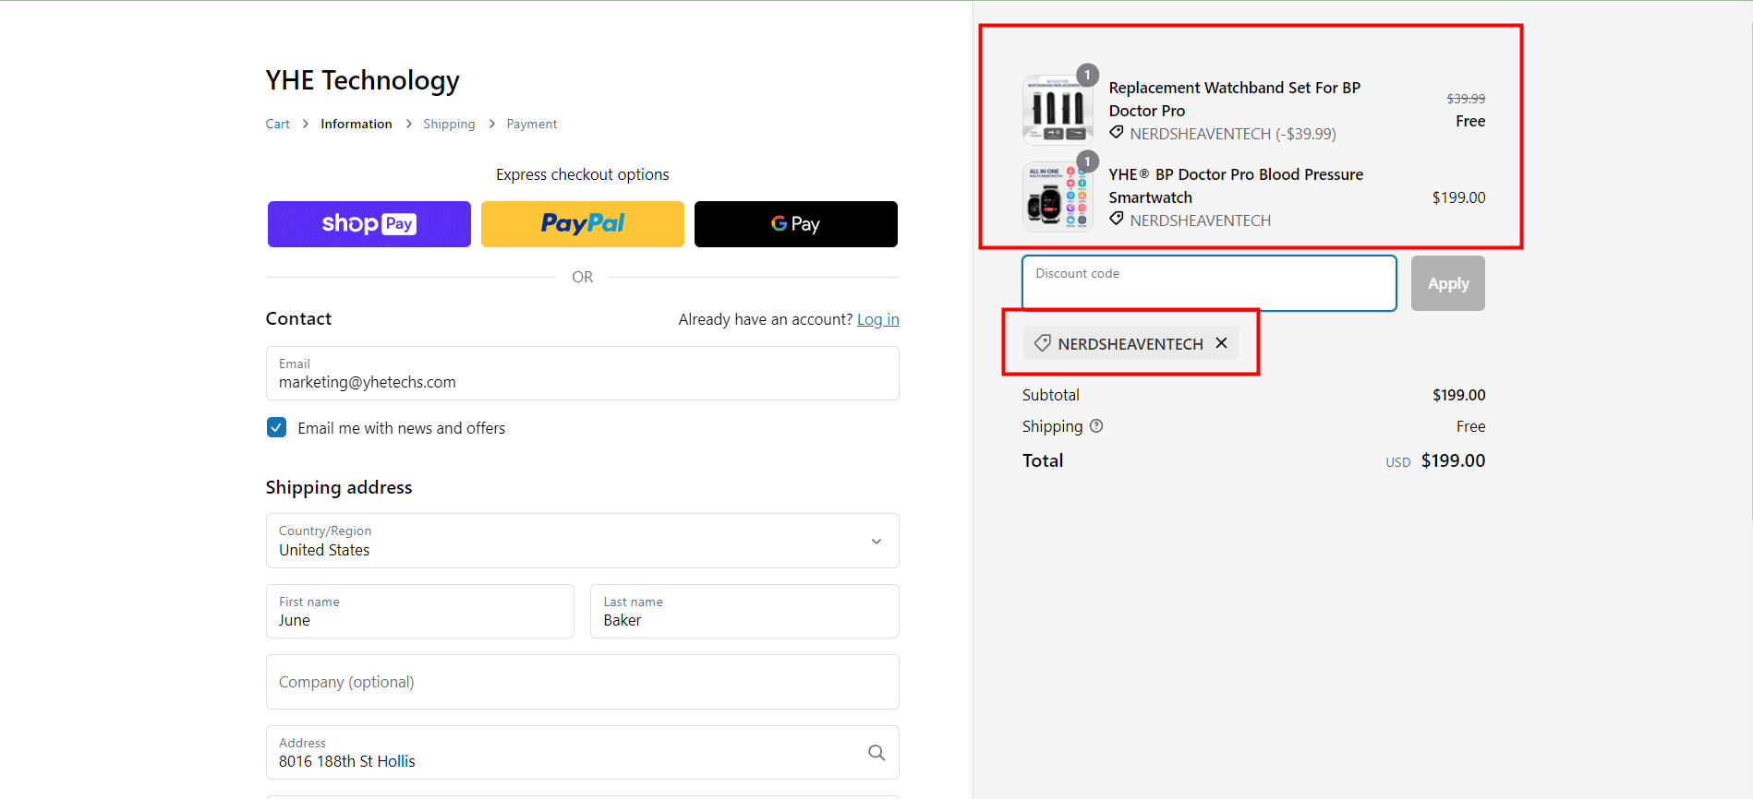Viewport: 1753px width, 799px height.
Task: Click the discount tag icon under Replacement Watchband
Action: coord(1117,133)
